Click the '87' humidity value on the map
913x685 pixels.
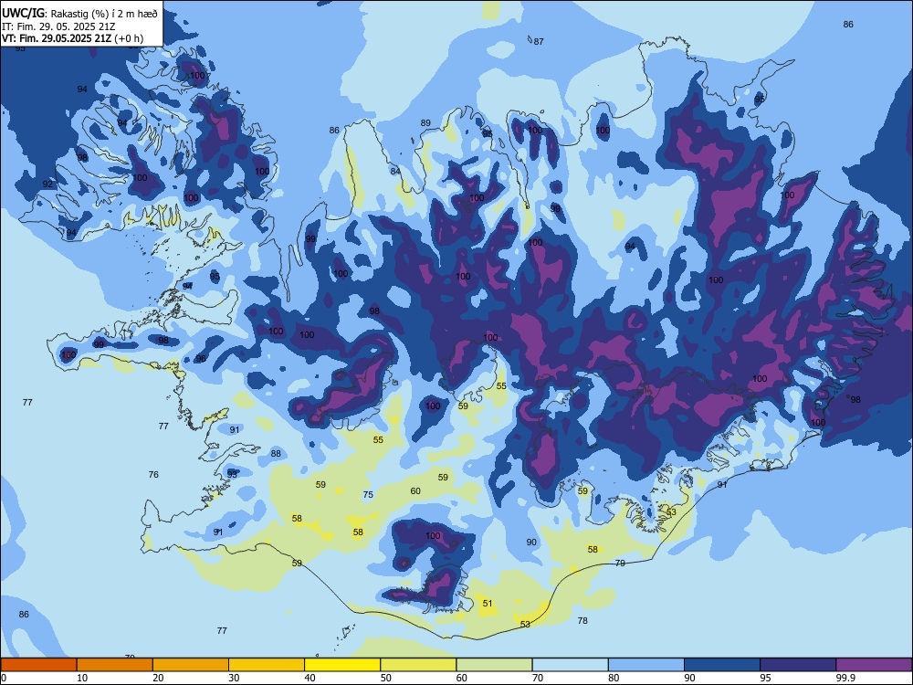pyautogui.click(x=539, y=41)
